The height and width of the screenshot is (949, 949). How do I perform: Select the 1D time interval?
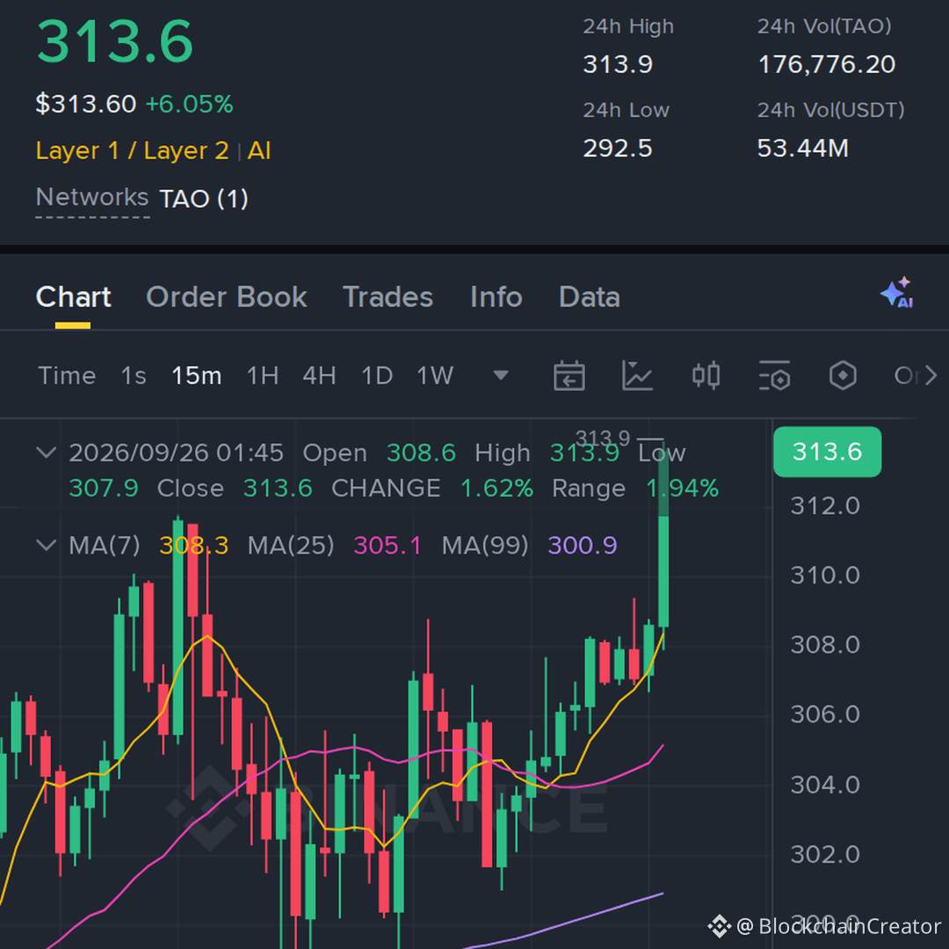click(x=376, y=376)
